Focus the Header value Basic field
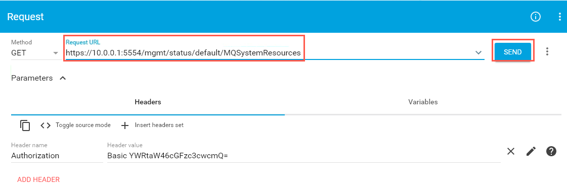Viewport: 567px width, 188px height. pos(304,156)
